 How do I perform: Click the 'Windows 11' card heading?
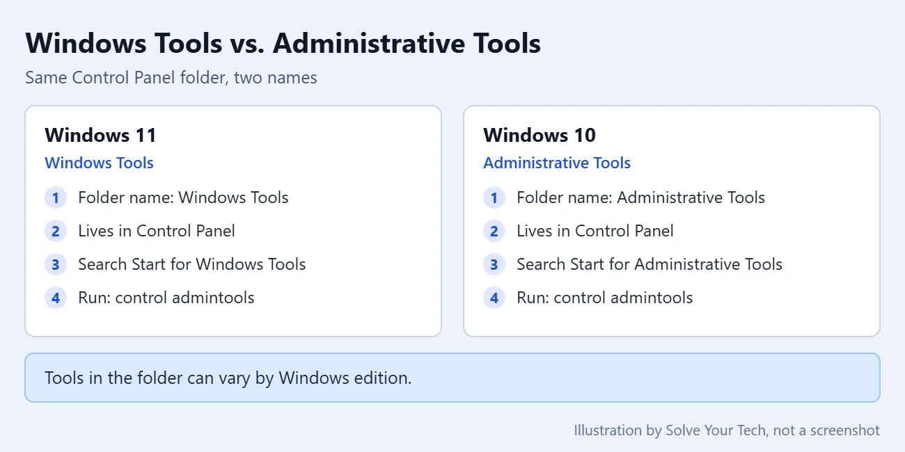[100, 135]
